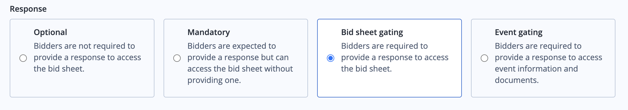Click Mandatory card's description text

coord(240,63)
